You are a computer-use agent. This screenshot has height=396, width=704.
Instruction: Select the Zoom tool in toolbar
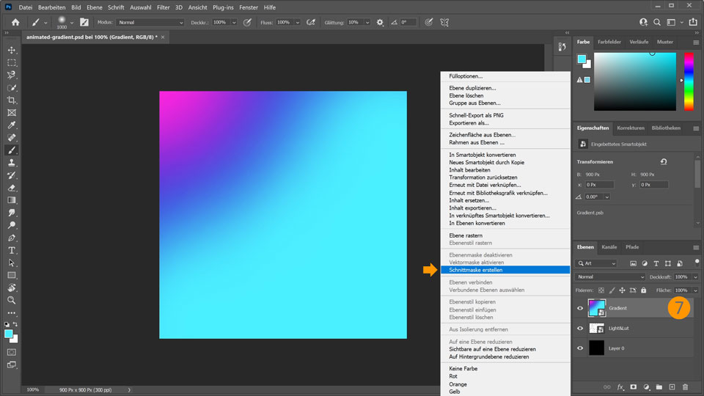(12, 300)
